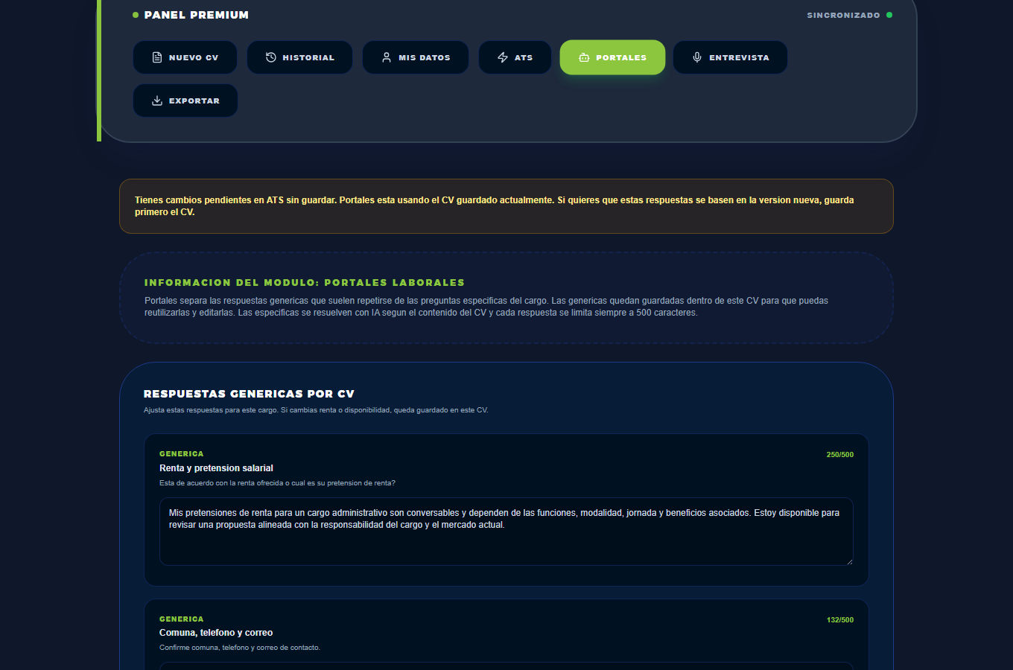Screen dimensions: 1013x670
Task: Click inside the Renta y pretension salarial textarea
Action: (506, 532)
